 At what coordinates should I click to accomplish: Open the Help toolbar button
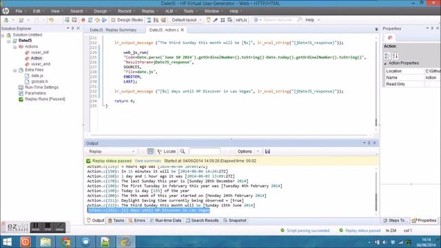309,20
